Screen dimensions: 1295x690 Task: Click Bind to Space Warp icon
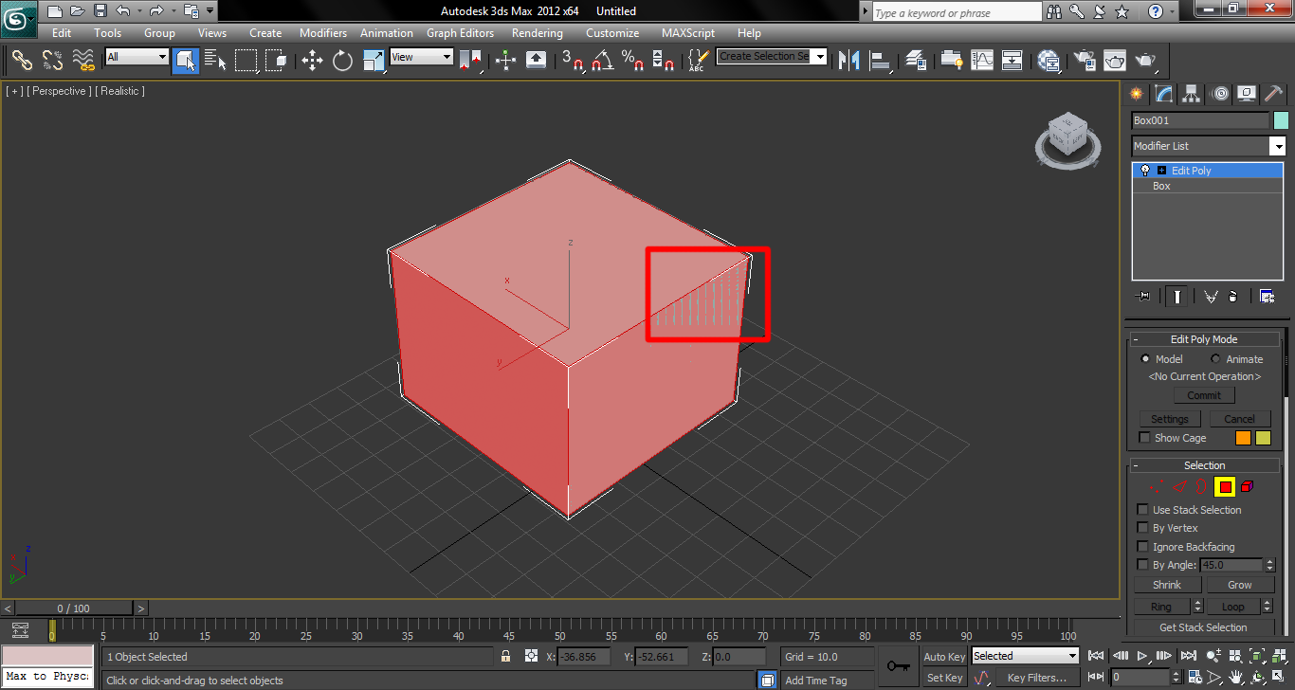pos(83,60)
